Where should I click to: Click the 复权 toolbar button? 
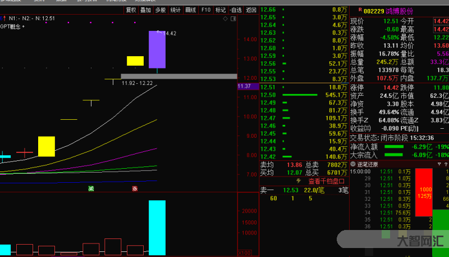[x=131, y=10]
